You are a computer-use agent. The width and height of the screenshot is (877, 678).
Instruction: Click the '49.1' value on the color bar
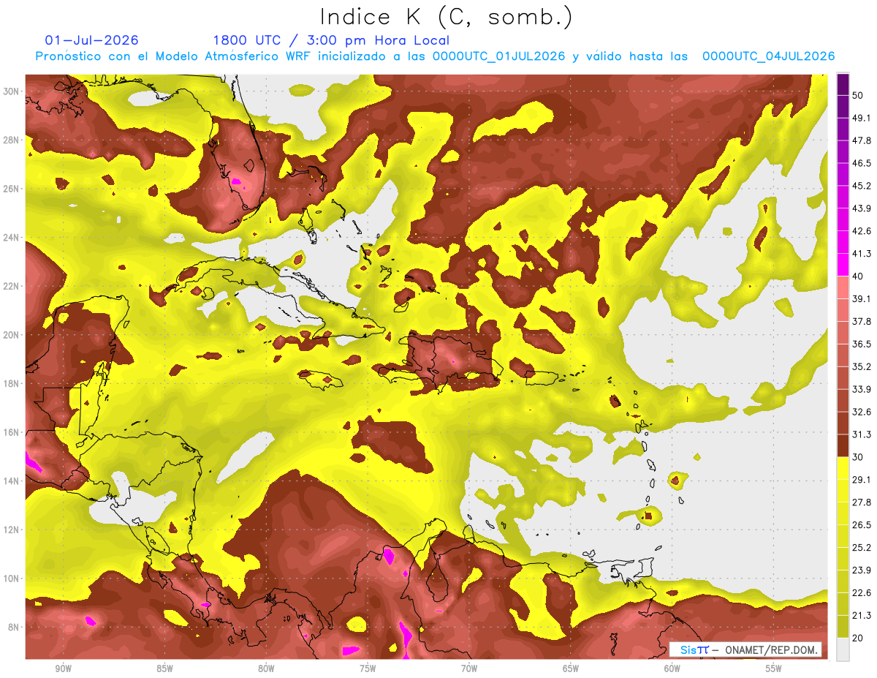[x=861, y=118]
